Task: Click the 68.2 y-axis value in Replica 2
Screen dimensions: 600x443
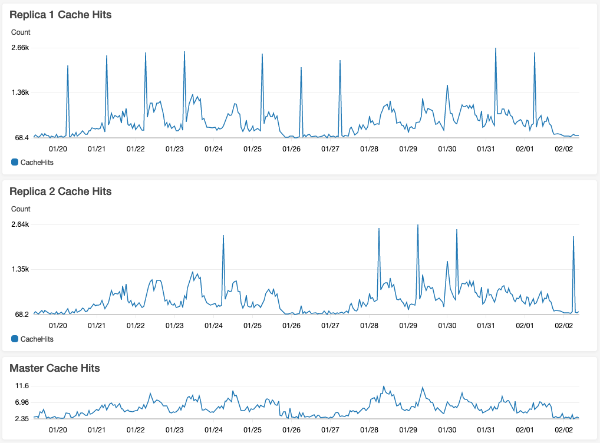Action: point(22,314)
